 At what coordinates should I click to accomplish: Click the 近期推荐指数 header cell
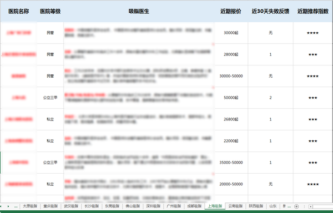point(313,11)
